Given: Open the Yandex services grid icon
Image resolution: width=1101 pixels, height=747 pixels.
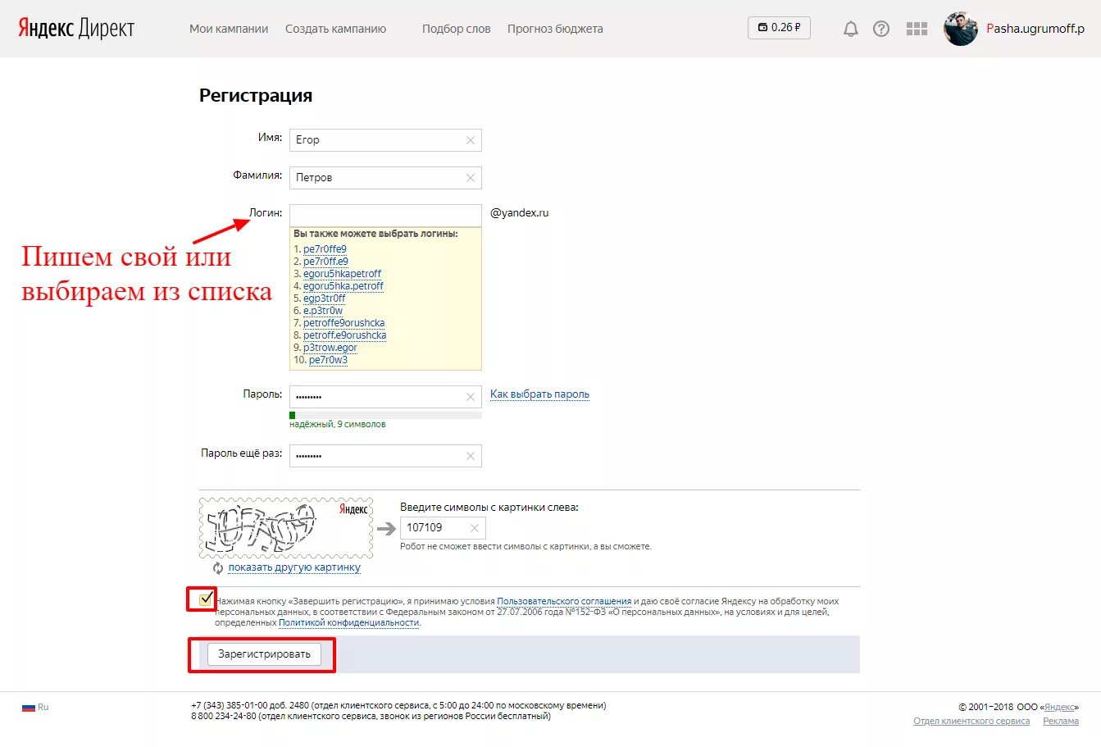Looking at the screenshot, I should point(917,29).
